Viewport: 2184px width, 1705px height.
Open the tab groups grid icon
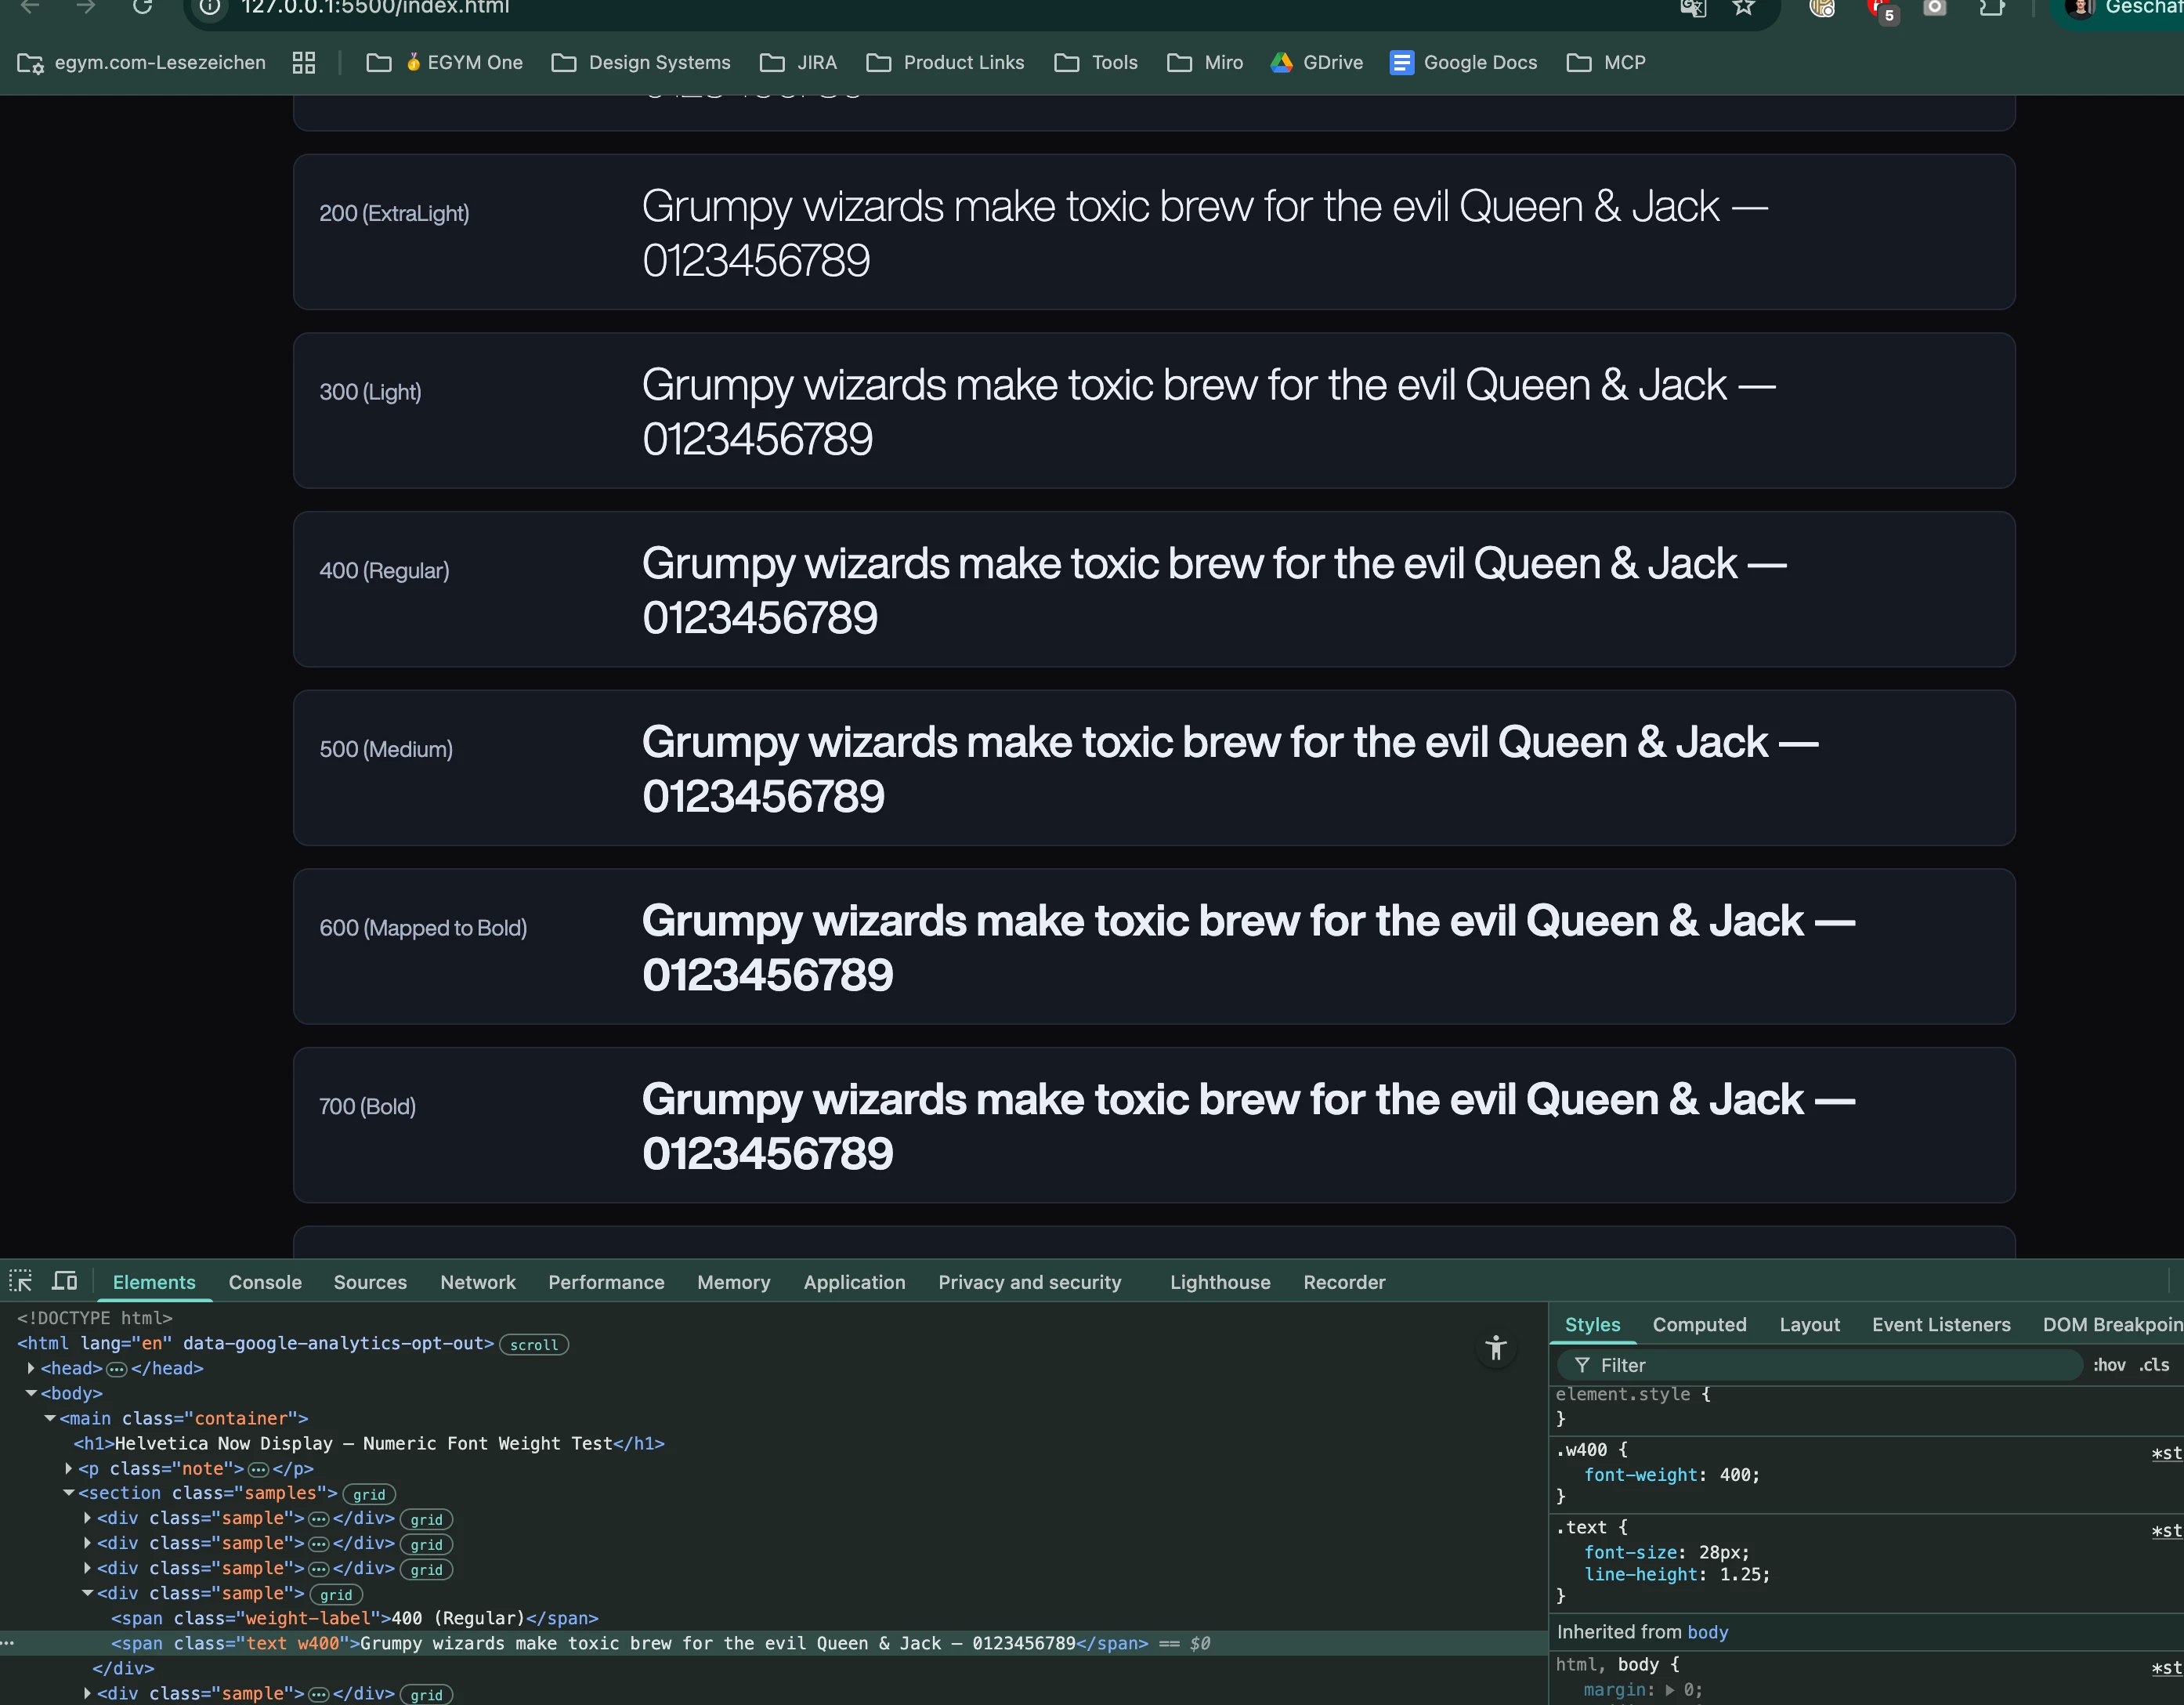(304, 63)
